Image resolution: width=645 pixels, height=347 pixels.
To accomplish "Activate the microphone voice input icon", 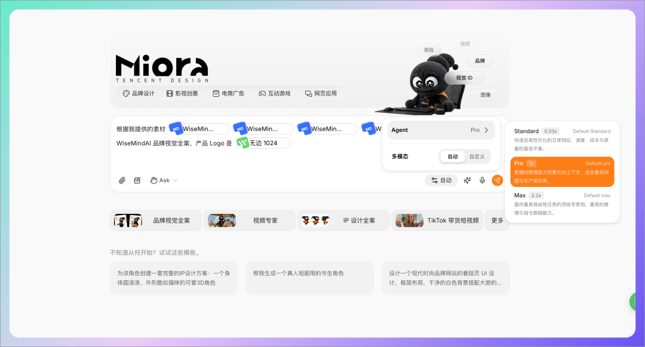I will (x=483, y=180).
